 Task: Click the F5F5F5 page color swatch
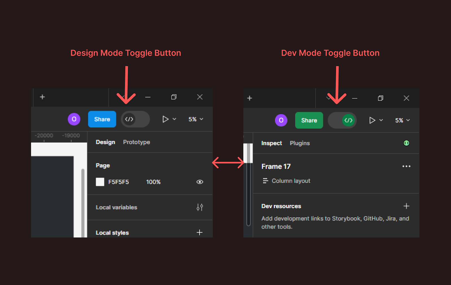point(100,182)
